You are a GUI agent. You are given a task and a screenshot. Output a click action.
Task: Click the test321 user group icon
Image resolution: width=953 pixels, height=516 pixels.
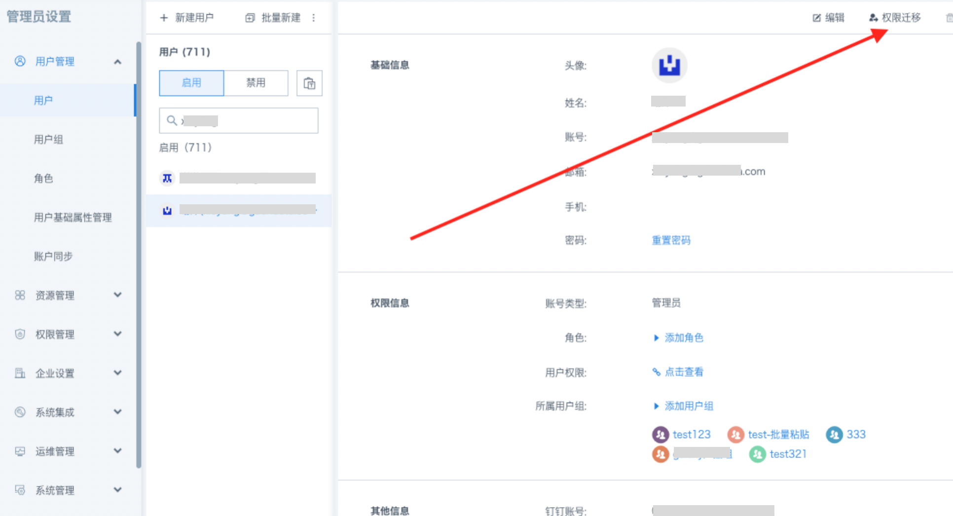tap(757, 454)
